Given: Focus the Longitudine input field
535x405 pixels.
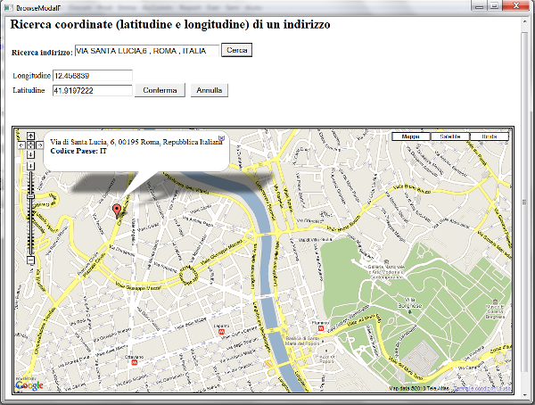Looking at the screenshot, I should click(93, 76).
